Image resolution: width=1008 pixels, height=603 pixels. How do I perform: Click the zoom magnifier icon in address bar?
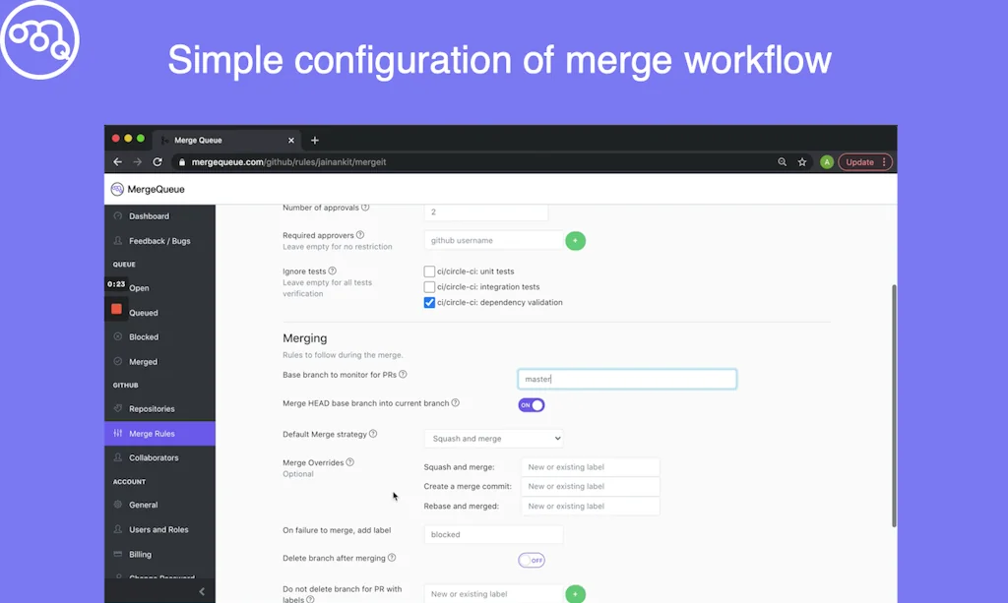[782, 162]
